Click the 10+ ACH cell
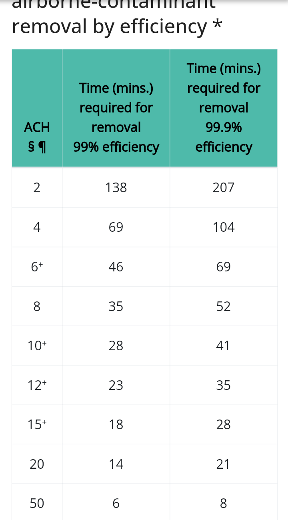The width and height of the screenshot is (288, 520). pos(37,346)
